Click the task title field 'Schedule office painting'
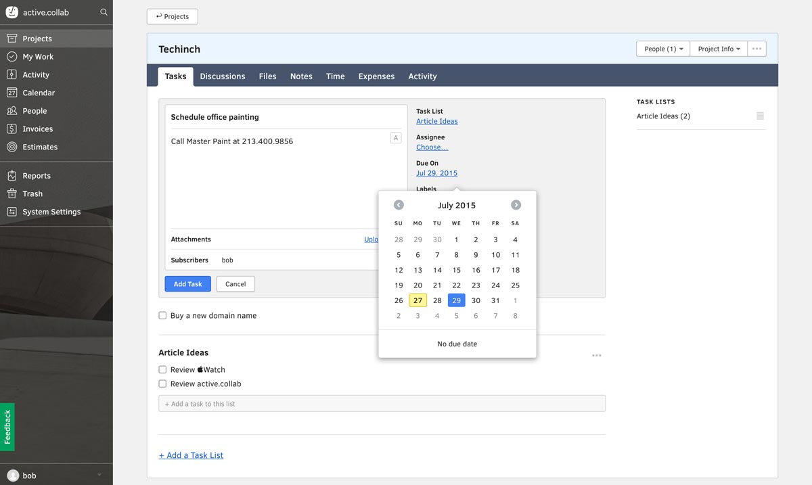Image resolution: width=812 pixels, height=485 pixels. pos(285,117)
